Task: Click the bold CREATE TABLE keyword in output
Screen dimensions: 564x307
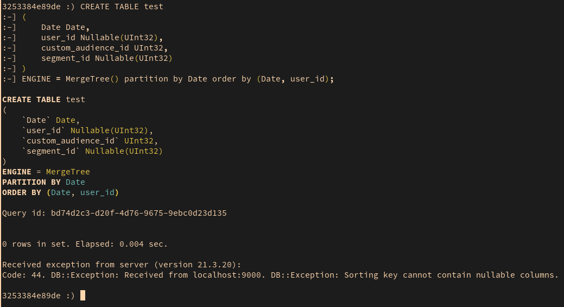Action: click(x=31, y=99)
